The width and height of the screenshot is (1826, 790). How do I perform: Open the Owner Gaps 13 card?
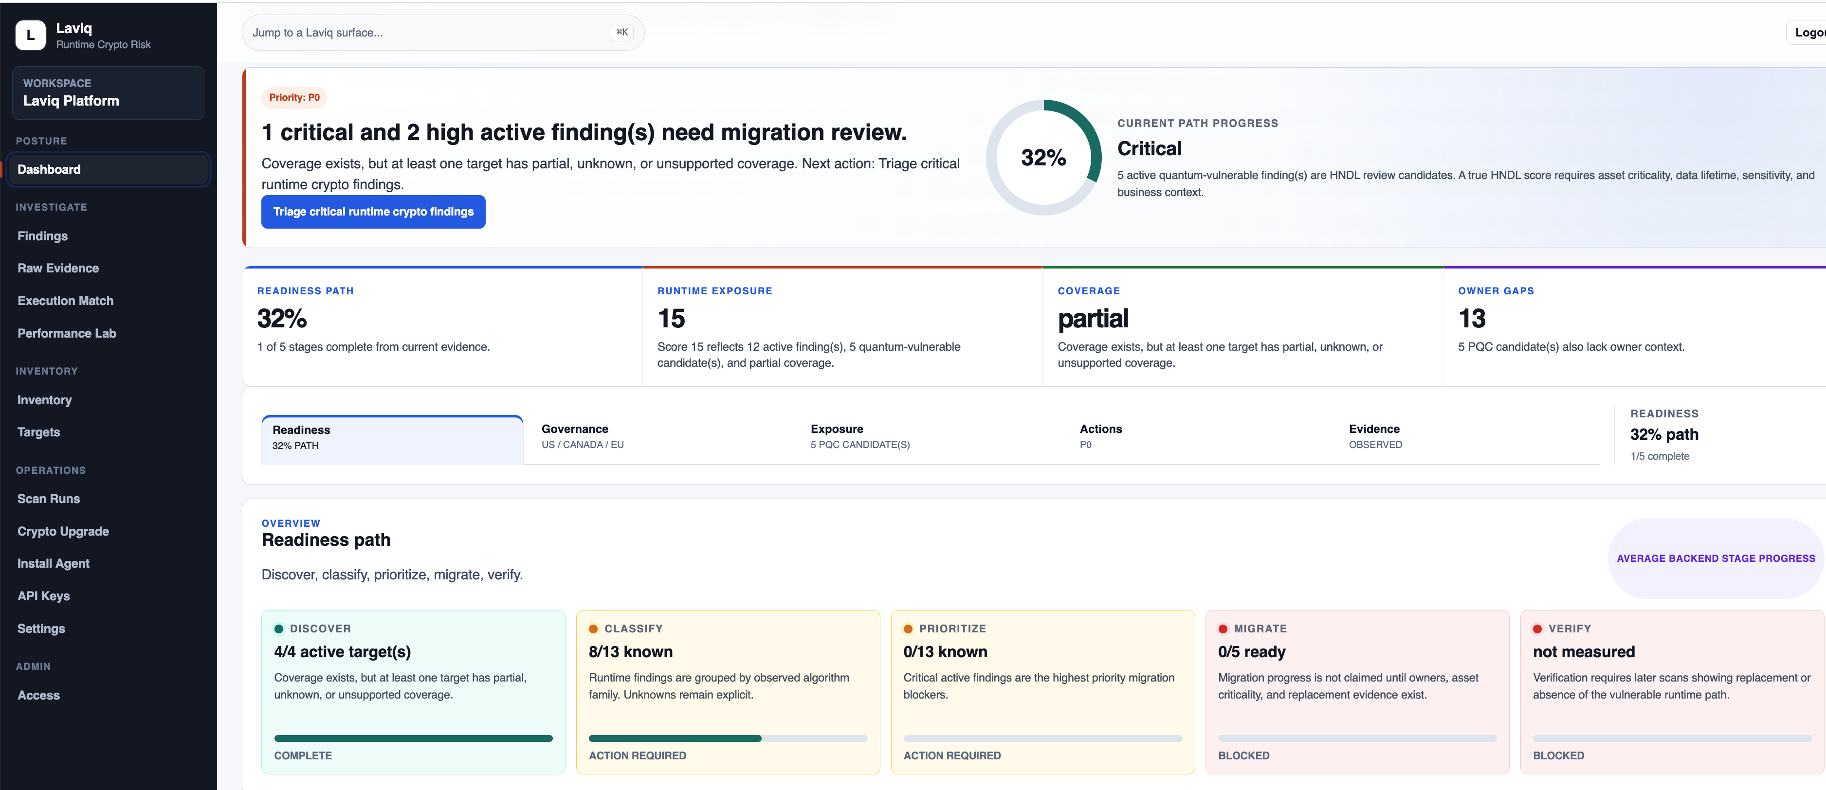coord(1635,326)
